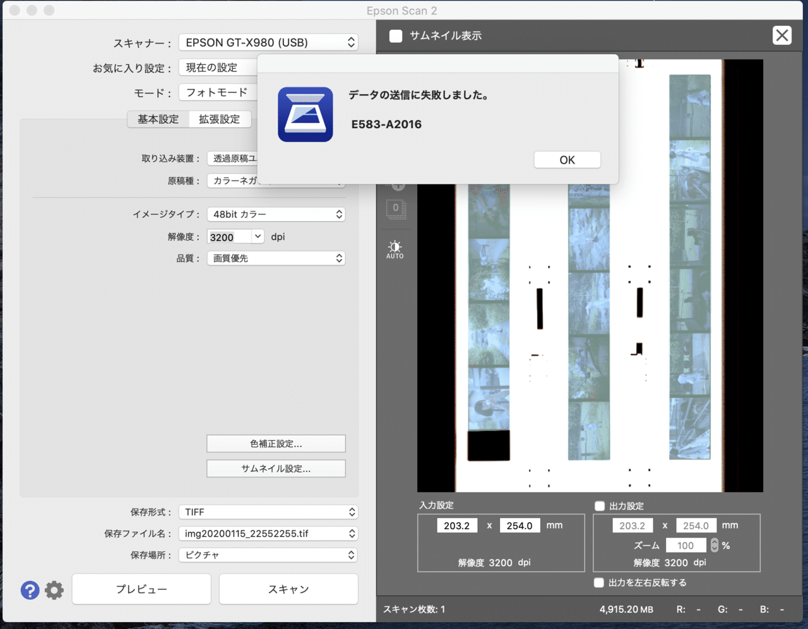
Task: Open the お気に入り設定 dropdown
Action: click(x=218, y=68)
